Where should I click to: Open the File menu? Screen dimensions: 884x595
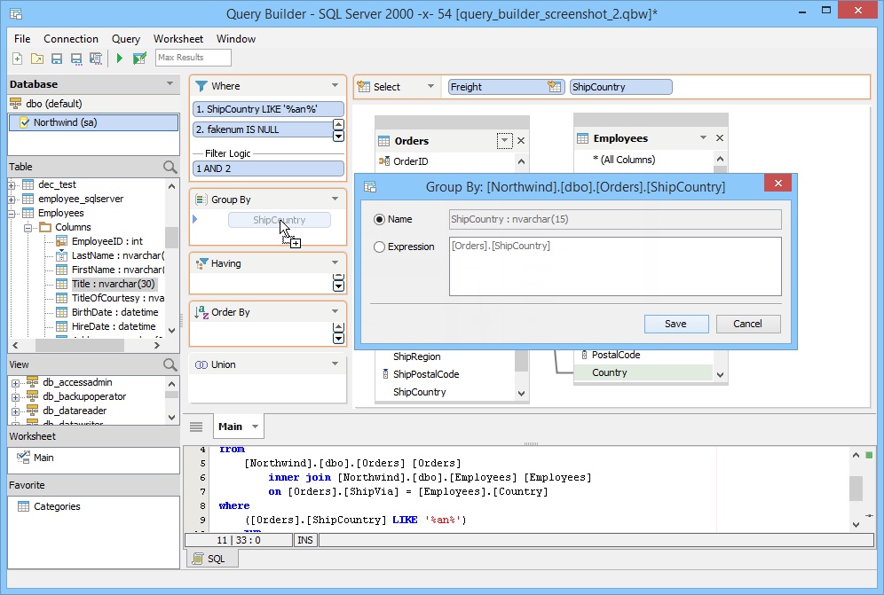(x=22, y=39)
